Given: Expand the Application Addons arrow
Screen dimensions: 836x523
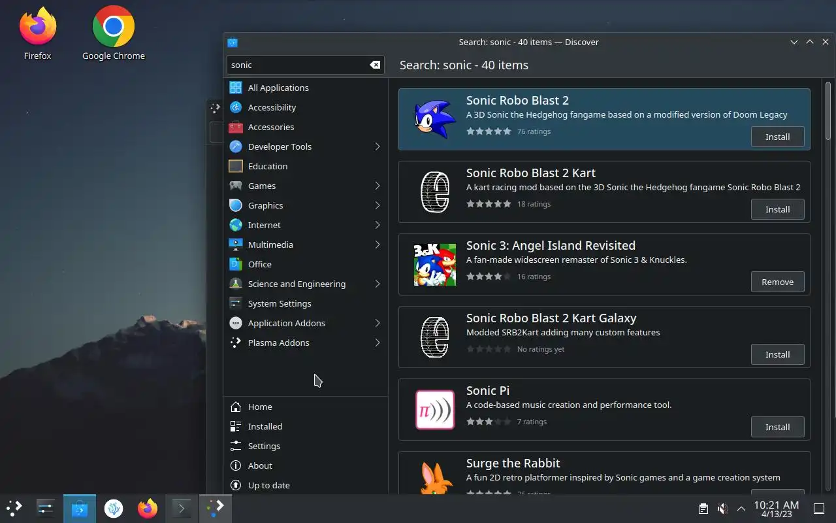Looking at the screenshot, I should click(378, 323).
